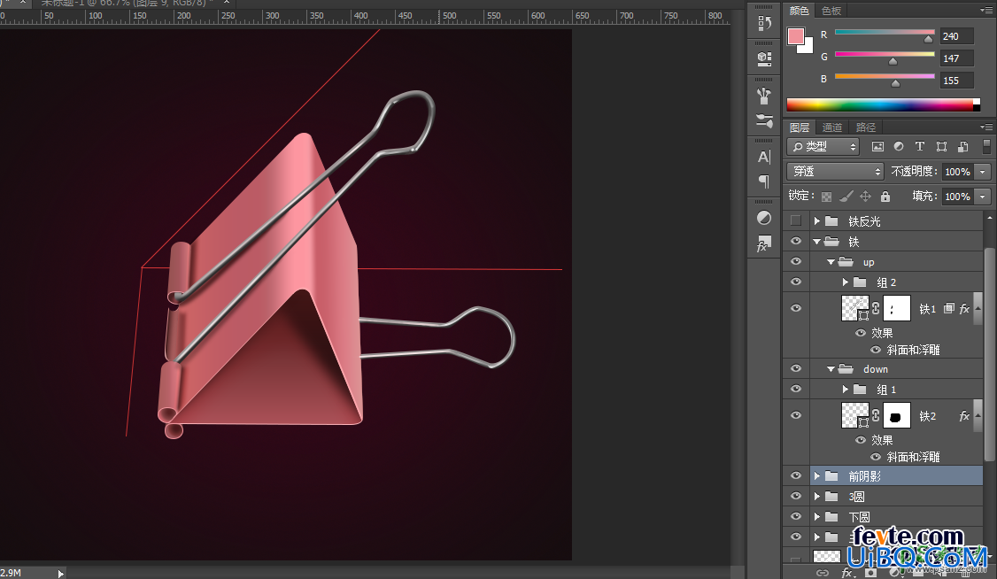Hide the 铁 group
Image resolution: width=997 pixels, height=579 pixels.
pyautogui.click(x=795, y=242)
